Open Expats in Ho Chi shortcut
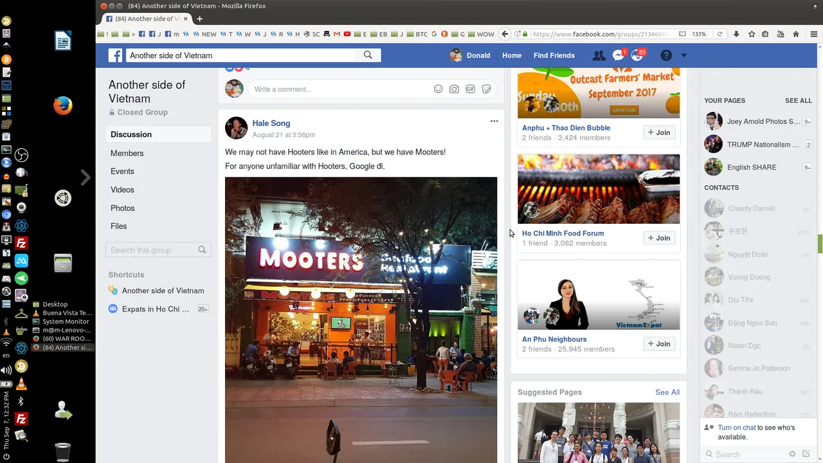The width and height of the screenshot is (823, 463). 156,309
